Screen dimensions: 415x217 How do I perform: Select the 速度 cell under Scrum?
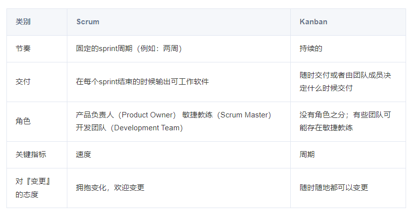83,155
